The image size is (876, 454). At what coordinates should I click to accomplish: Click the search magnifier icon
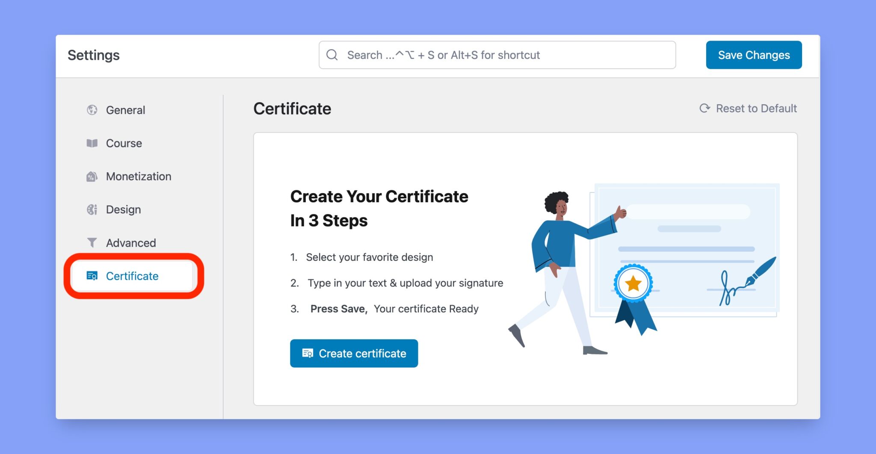(332, 55)
